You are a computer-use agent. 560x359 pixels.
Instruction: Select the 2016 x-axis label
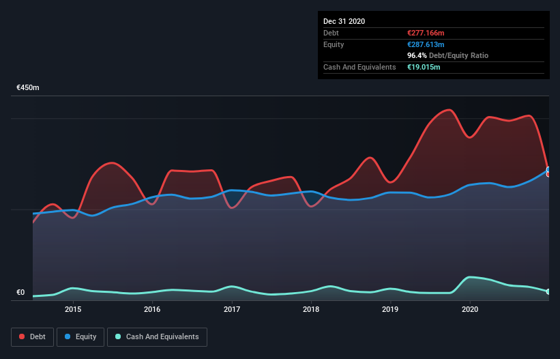[x=152, y=309]
